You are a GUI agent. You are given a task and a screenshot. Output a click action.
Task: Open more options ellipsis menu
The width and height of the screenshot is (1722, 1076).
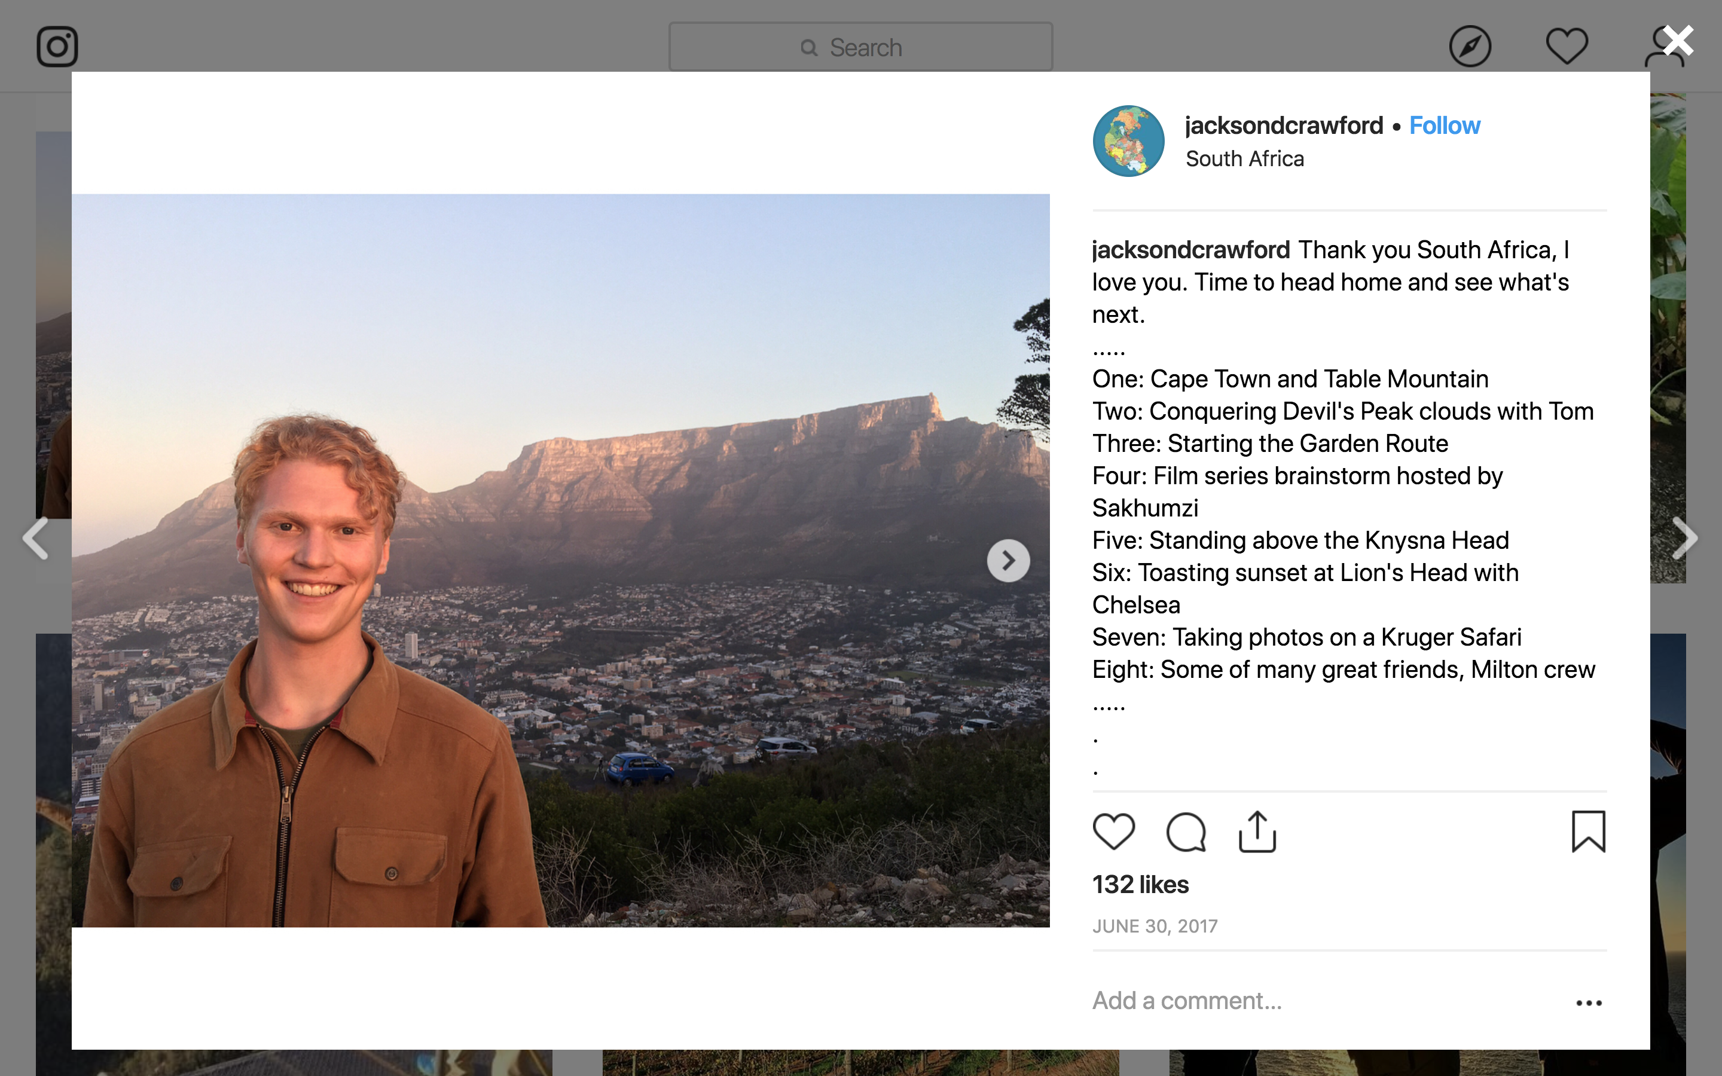click(x=1588, y=1002)
